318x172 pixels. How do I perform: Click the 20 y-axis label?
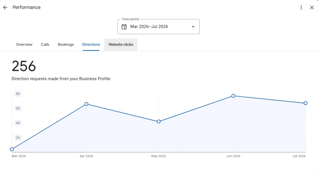(18, 137)
